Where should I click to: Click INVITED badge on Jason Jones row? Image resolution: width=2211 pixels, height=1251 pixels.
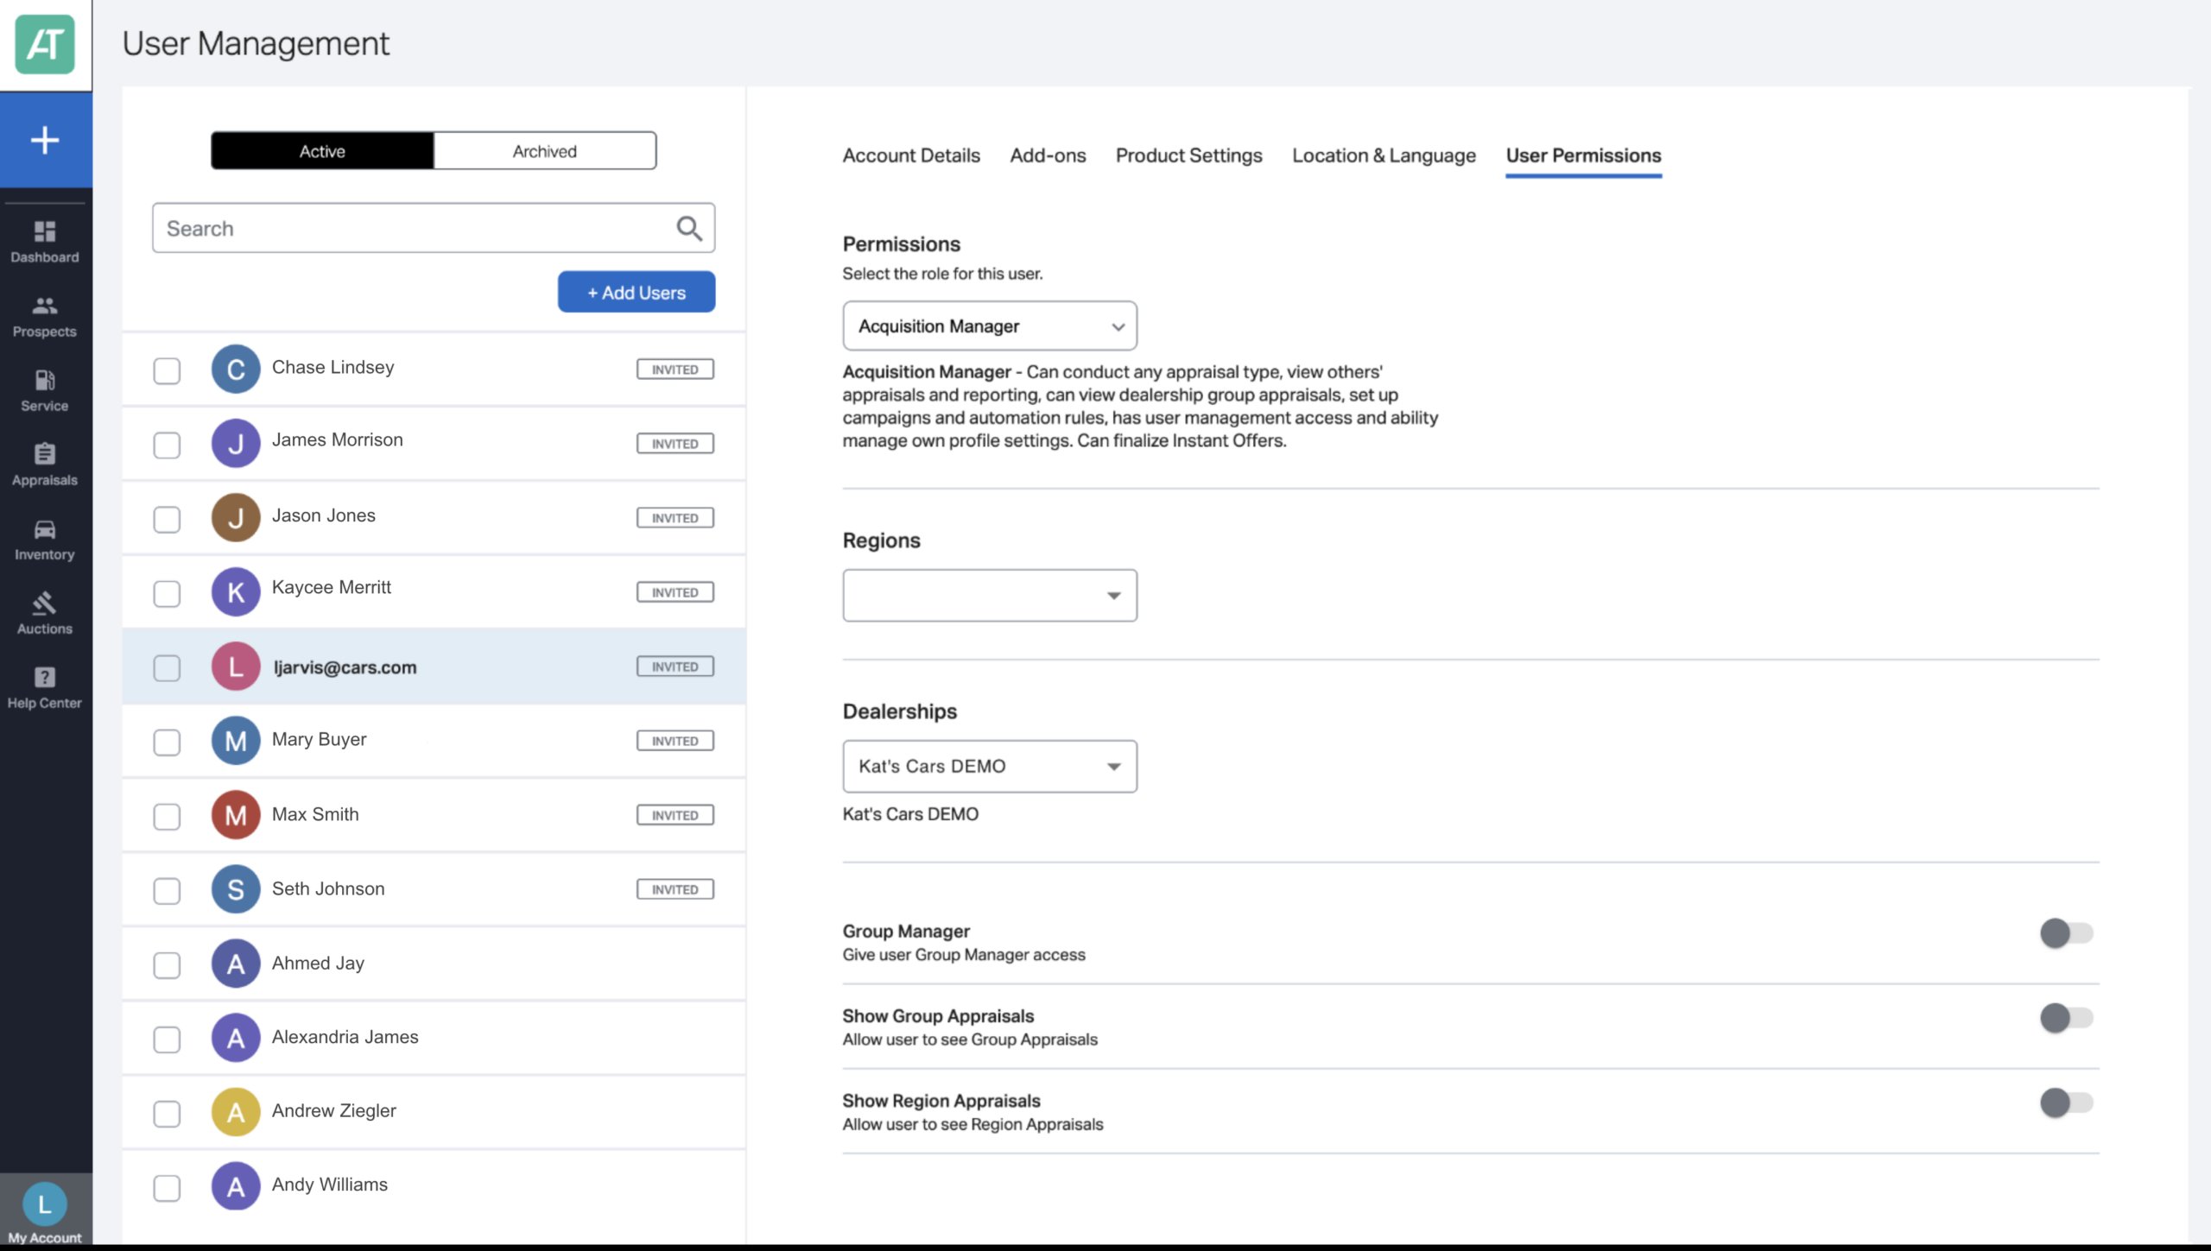(675, 518)
